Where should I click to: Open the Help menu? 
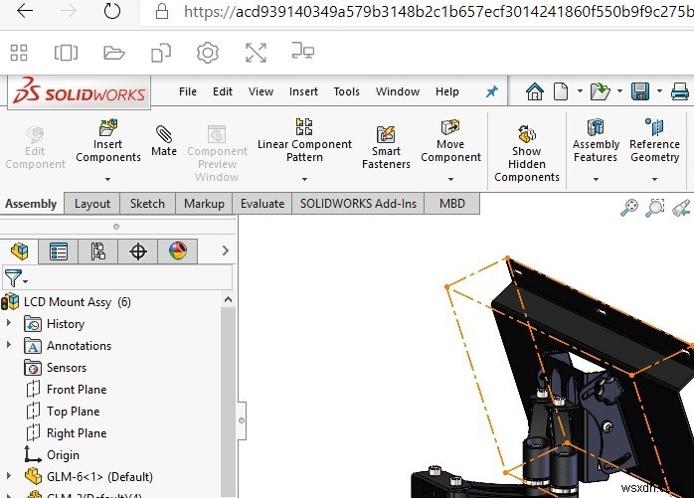click(x=447, y=91)
